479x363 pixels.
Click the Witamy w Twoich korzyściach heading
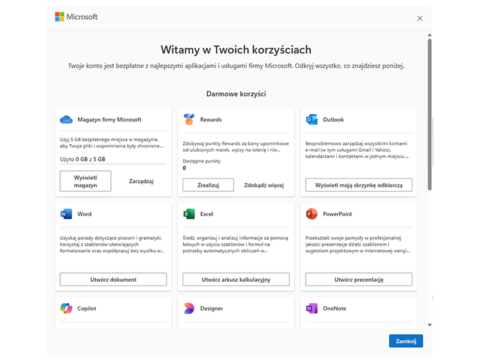pyautogui.click(x=236, y=50)
